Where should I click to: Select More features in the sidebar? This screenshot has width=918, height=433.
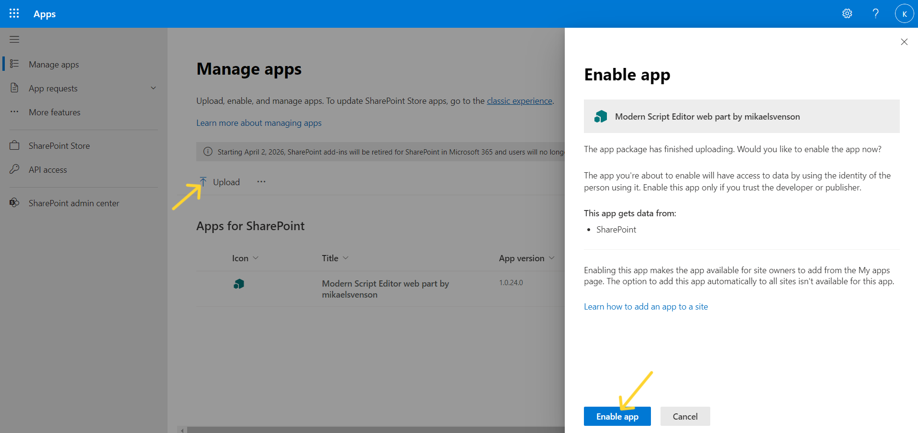click(54, 112)
